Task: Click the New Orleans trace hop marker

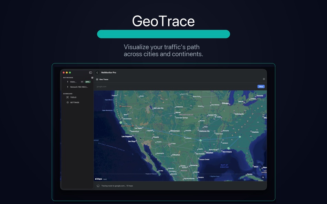Action: pos(229,148)
